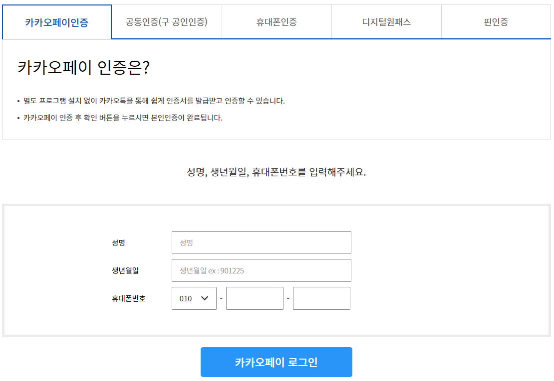Click the 휴대폰번호 field label
The image size is (554, 381).
tap(129, 298)
